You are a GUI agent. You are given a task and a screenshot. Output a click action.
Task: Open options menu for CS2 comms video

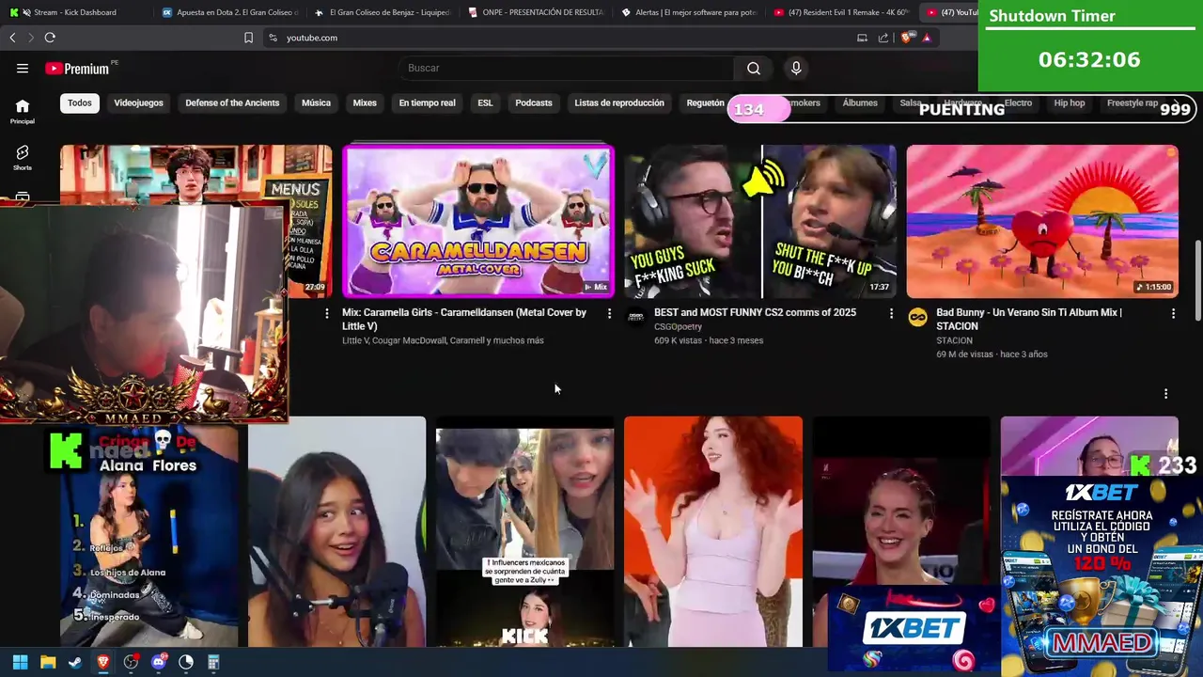891,313
